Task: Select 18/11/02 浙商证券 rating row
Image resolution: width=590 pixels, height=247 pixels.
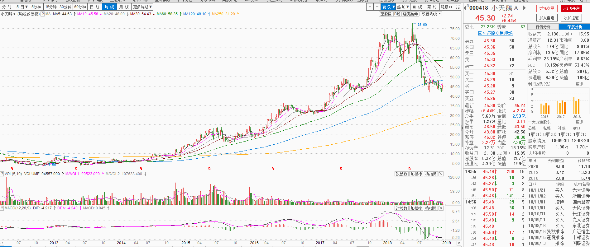Action: (x=559, y=196)
